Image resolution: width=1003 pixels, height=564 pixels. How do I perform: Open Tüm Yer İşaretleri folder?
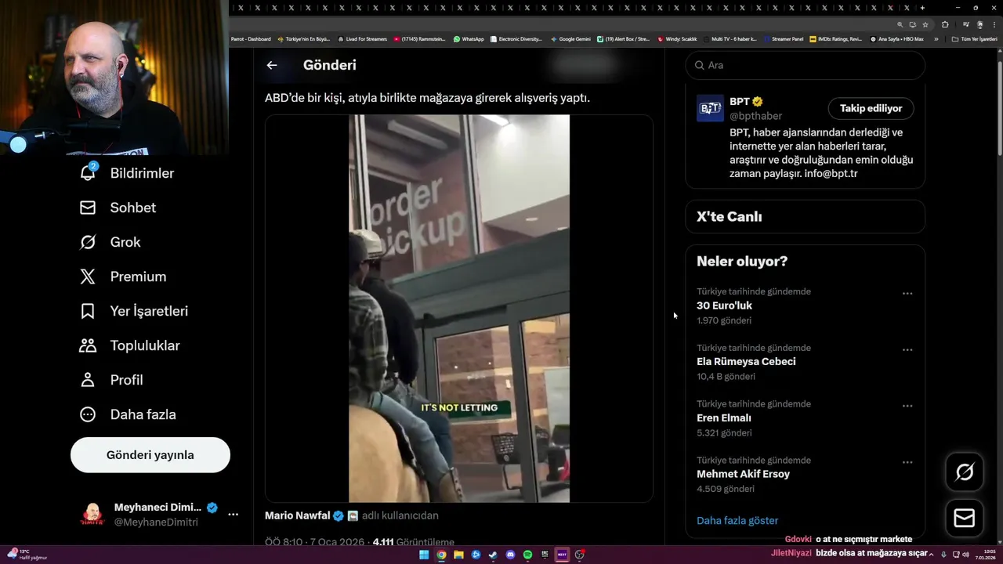click(x=974, y=39)
